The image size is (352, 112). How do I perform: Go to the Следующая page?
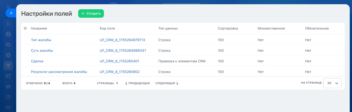(x=167, y=83)
